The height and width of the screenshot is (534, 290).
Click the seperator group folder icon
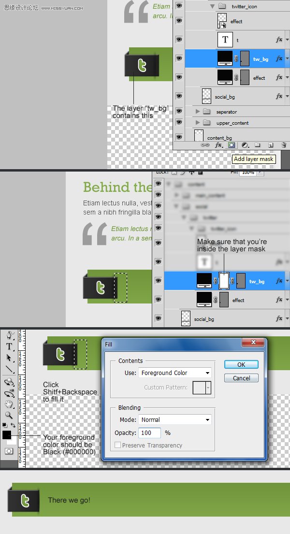[x=207, y=112]
